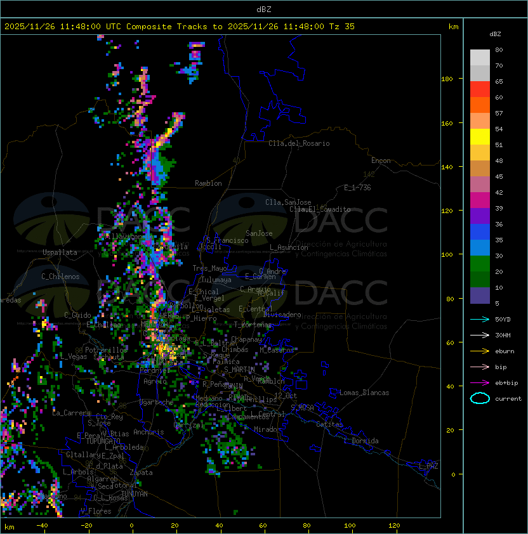Click the 54 dBZ yellow color swatch
528x534 pixels.
click(x=480, y=136)
